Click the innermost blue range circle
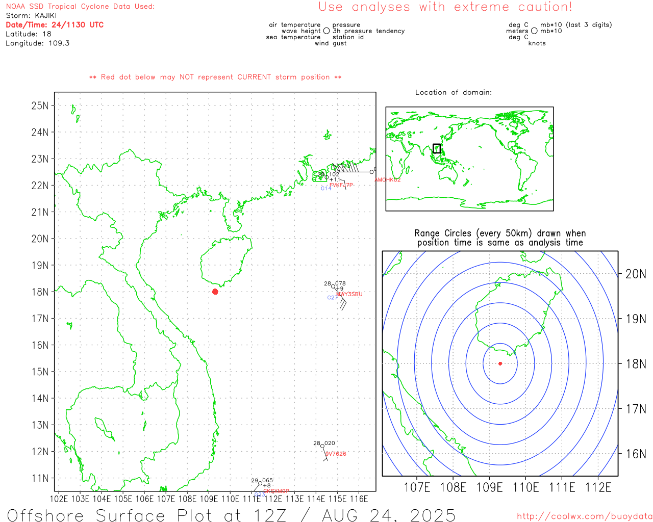653x522 pixels. click(x=500, y=363)
